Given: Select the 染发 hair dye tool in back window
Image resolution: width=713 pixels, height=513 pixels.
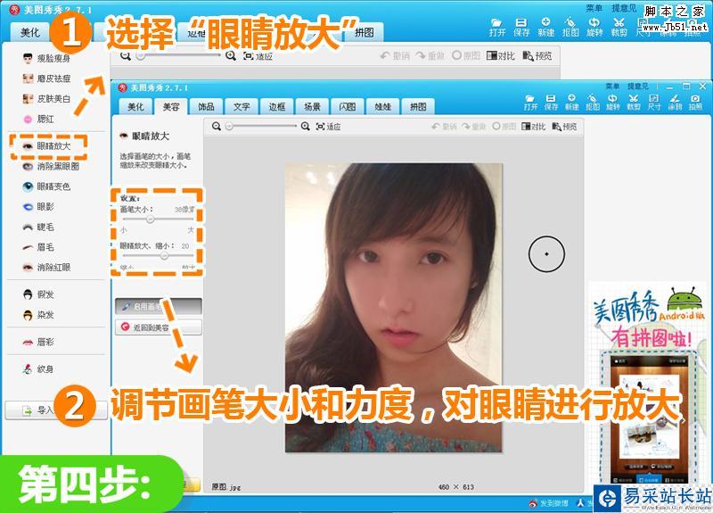Looking at the screenshot, I should [38, 315].
